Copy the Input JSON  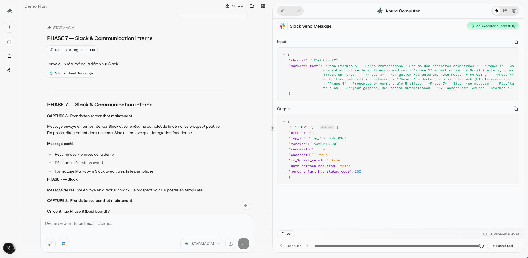pyautogui.click(x=516, y=42)
